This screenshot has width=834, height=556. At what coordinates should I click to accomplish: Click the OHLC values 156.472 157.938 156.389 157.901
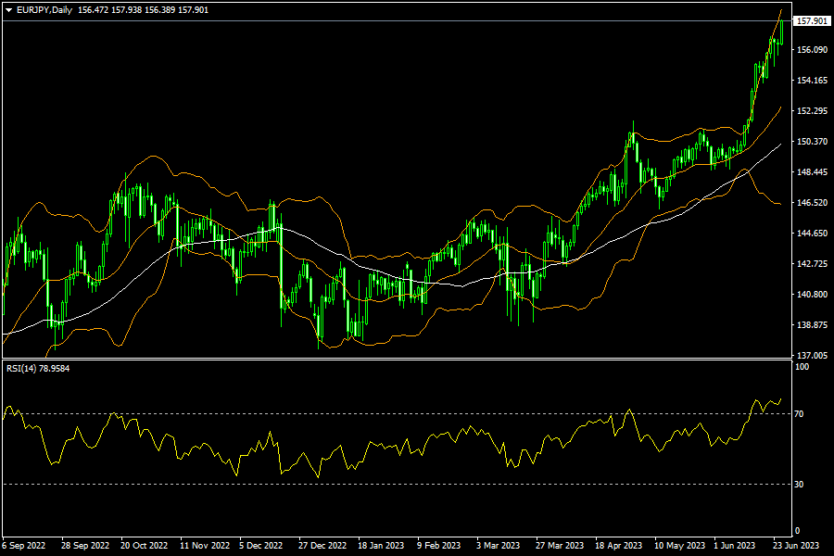coord(143,10)
